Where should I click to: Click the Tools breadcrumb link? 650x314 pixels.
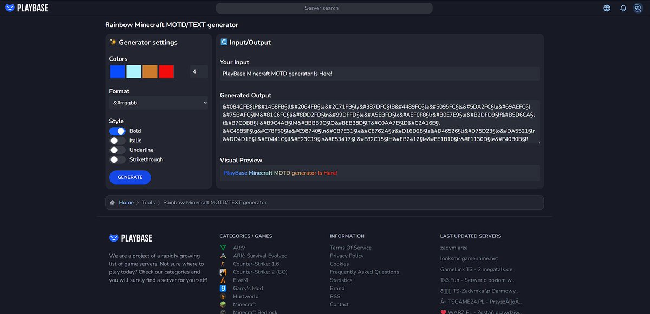[x=148, y=202]
